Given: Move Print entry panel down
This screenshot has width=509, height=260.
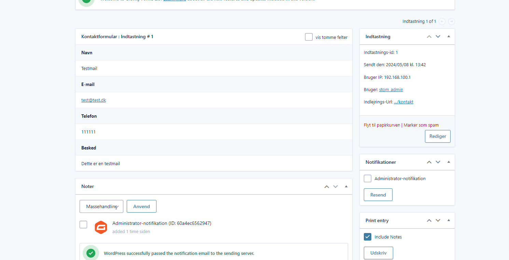Looking at the screenshot, I should pos(438,220).
